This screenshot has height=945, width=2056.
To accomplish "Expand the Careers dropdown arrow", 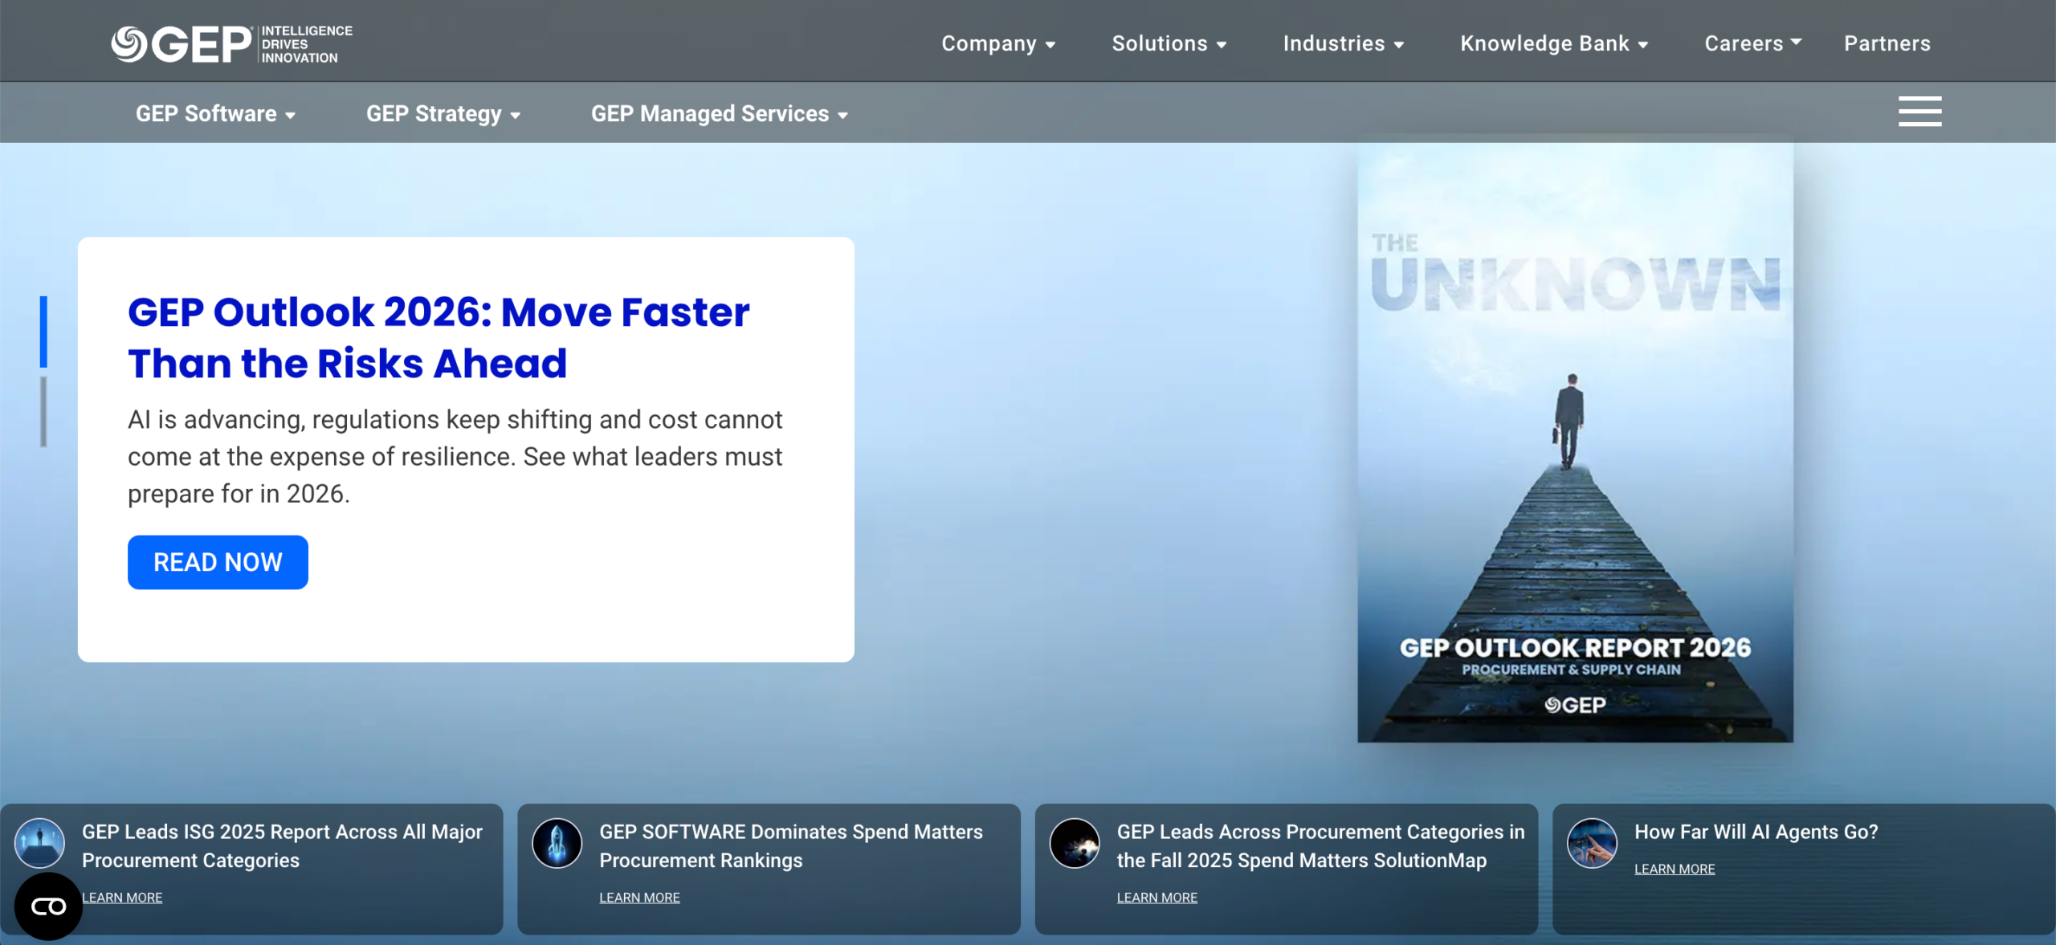I will (x=1796, y=42).
